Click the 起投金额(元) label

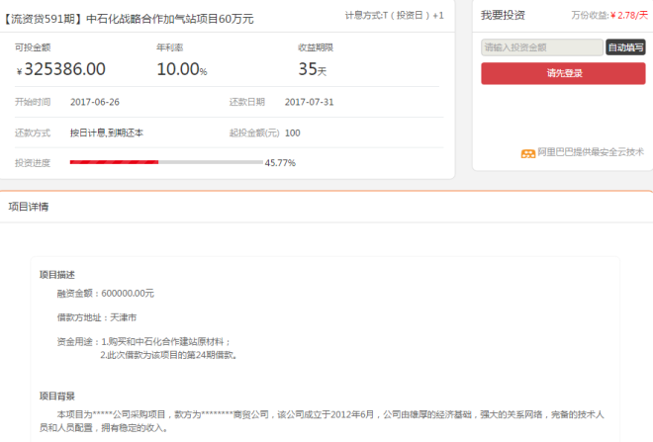pyautogui.click(x=254, y=133)
